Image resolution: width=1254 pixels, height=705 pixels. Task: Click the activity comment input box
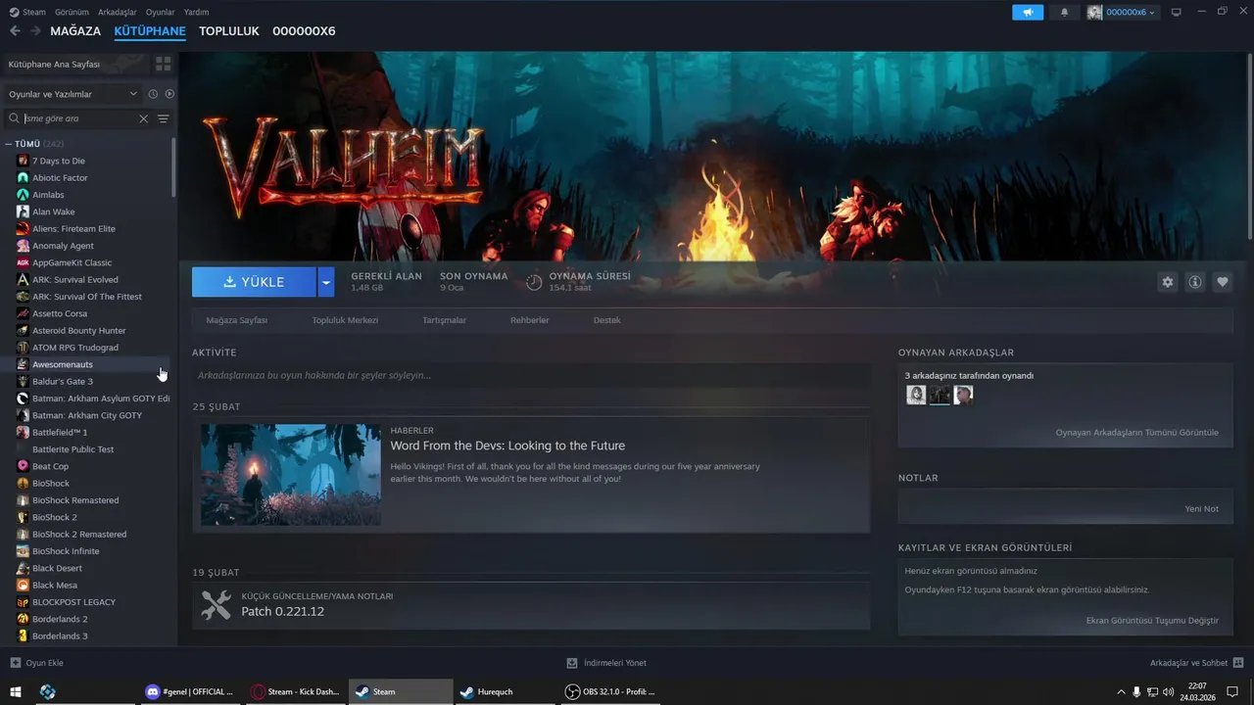(530, 375)
